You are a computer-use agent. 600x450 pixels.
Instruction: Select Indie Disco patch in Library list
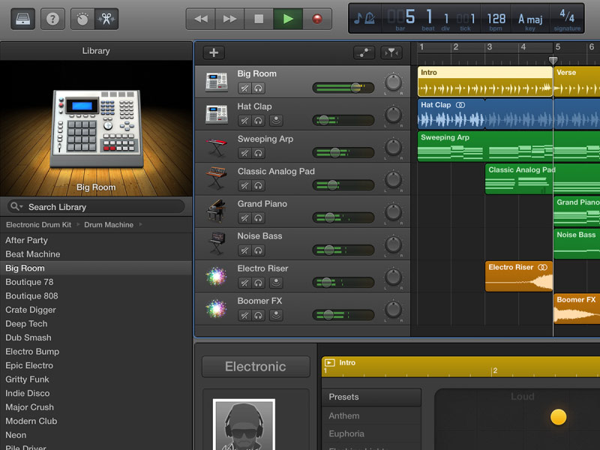tap(96, 393)
